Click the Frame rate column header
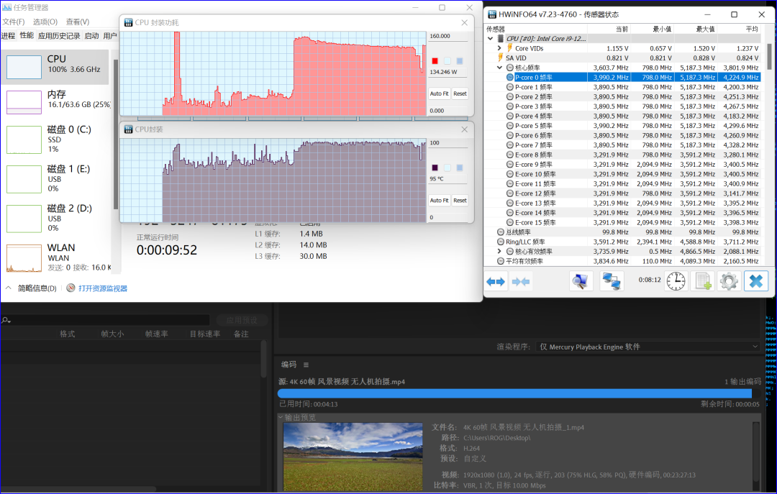Screen dimensions: 777x494 click(157, 334)
